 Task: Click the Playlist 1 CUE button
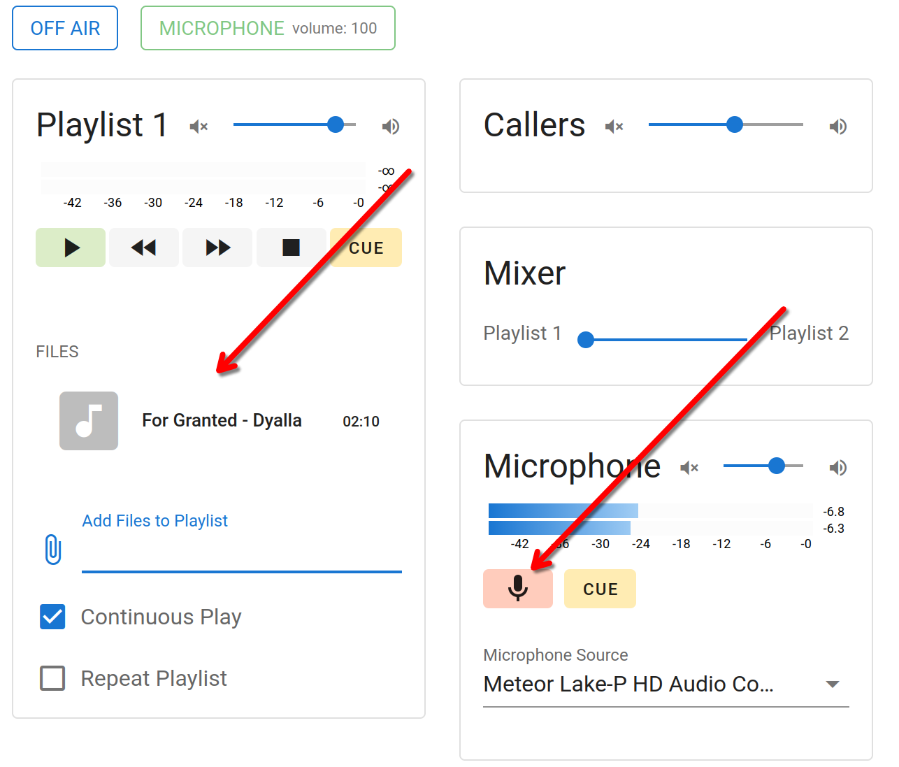pos(366,248)
